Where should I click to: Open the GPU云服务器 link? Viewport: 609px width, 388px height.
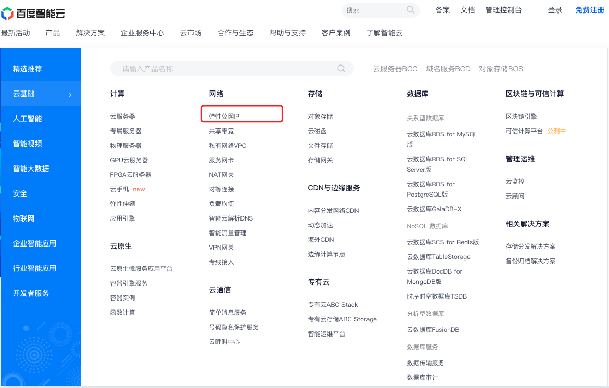pos(129,160)
